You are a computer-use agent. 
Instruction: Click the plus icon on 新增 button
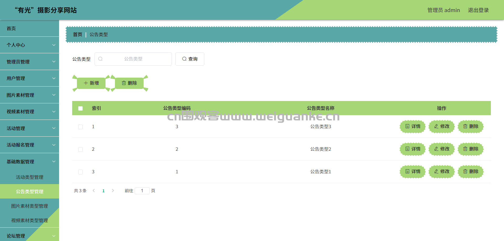(x=86, y=83)
